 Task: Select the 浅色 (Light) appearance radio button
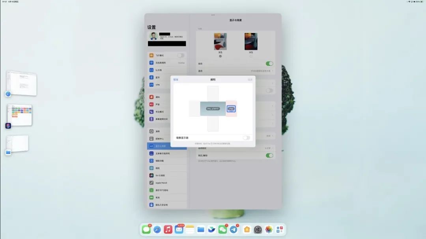coord(220,56)
